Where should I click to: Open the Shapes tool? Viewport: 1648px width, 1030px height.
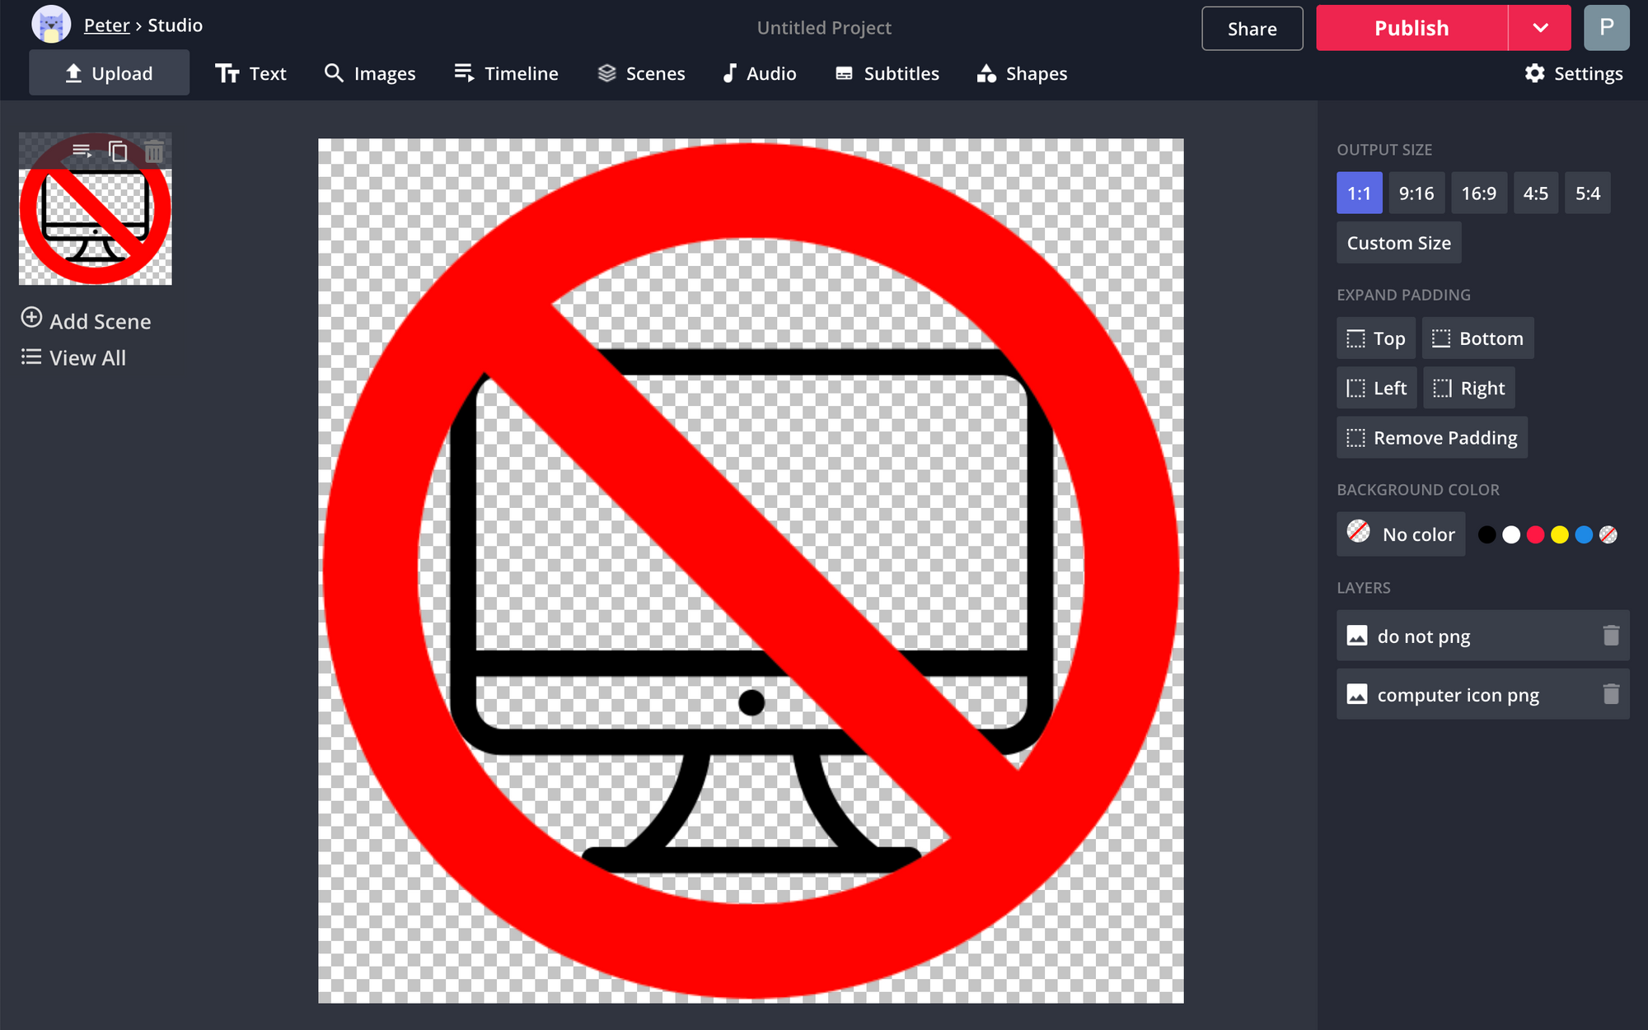click(1022, 73)
